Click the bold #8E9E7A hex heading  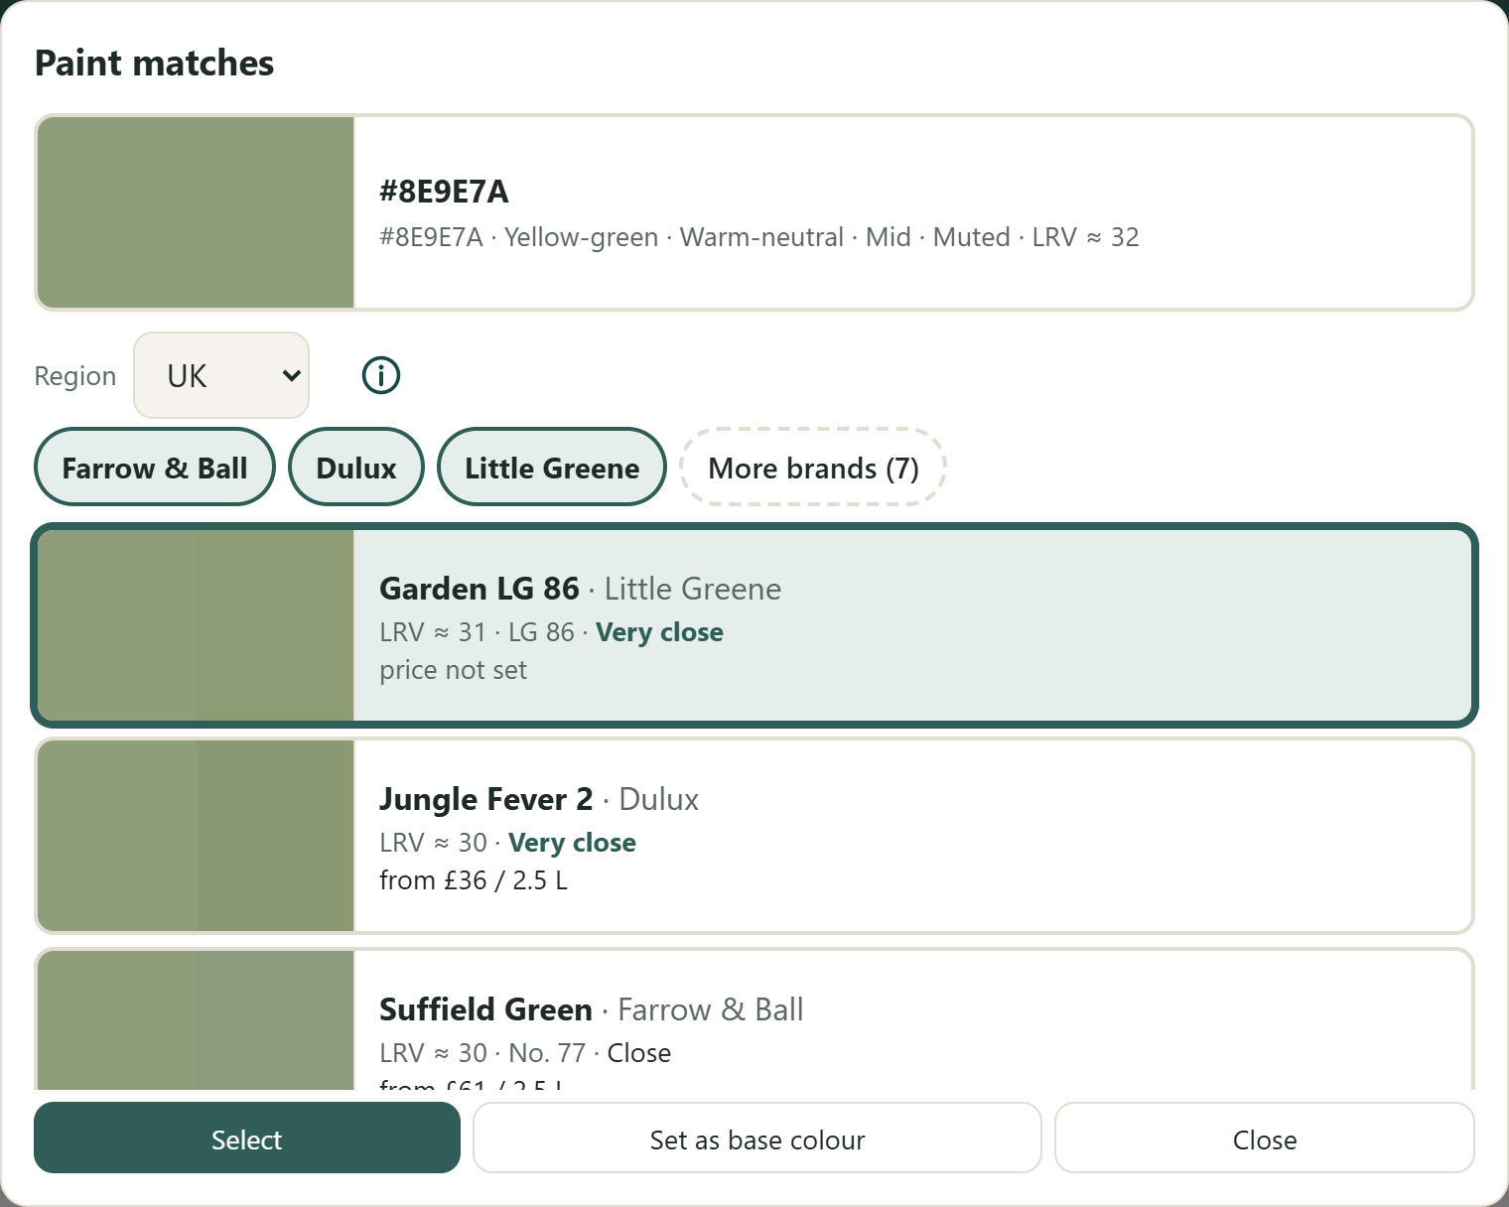coord(444,192)
